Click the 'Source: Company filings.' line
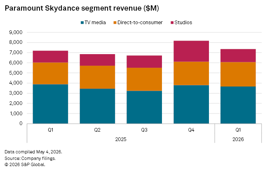Screen dimensions: 272x171 click(x=30, y=158)
